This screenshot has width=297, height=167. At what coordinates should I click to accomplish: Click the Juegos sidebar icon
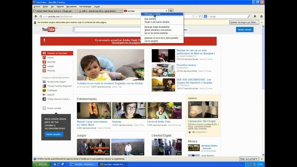44,66
